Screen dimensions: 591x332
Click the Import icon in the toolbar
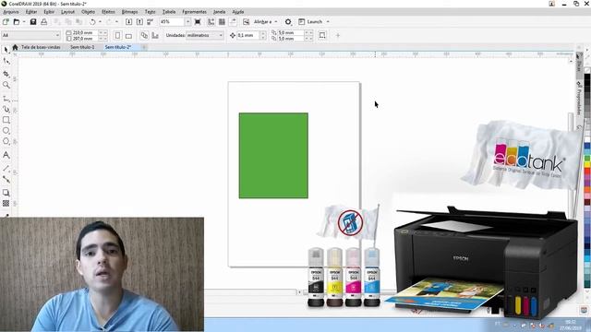point(128,22)
